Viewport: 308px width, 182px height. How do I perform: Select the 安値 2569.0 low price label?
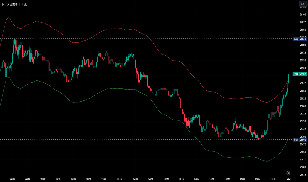pos(300,140)
